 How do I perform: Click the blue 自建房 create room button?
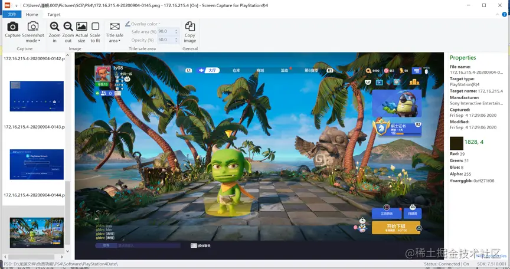point(413,213)
